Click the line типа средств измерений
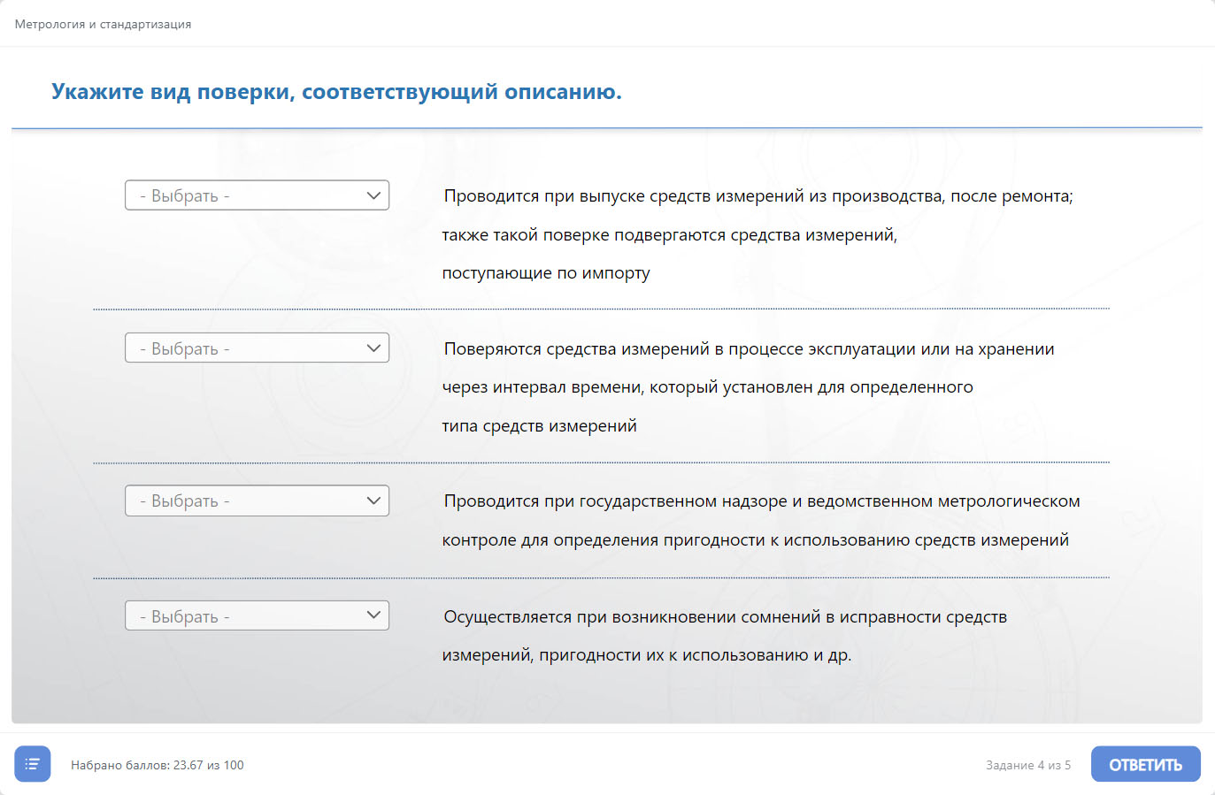 click(x=539, y=426)
